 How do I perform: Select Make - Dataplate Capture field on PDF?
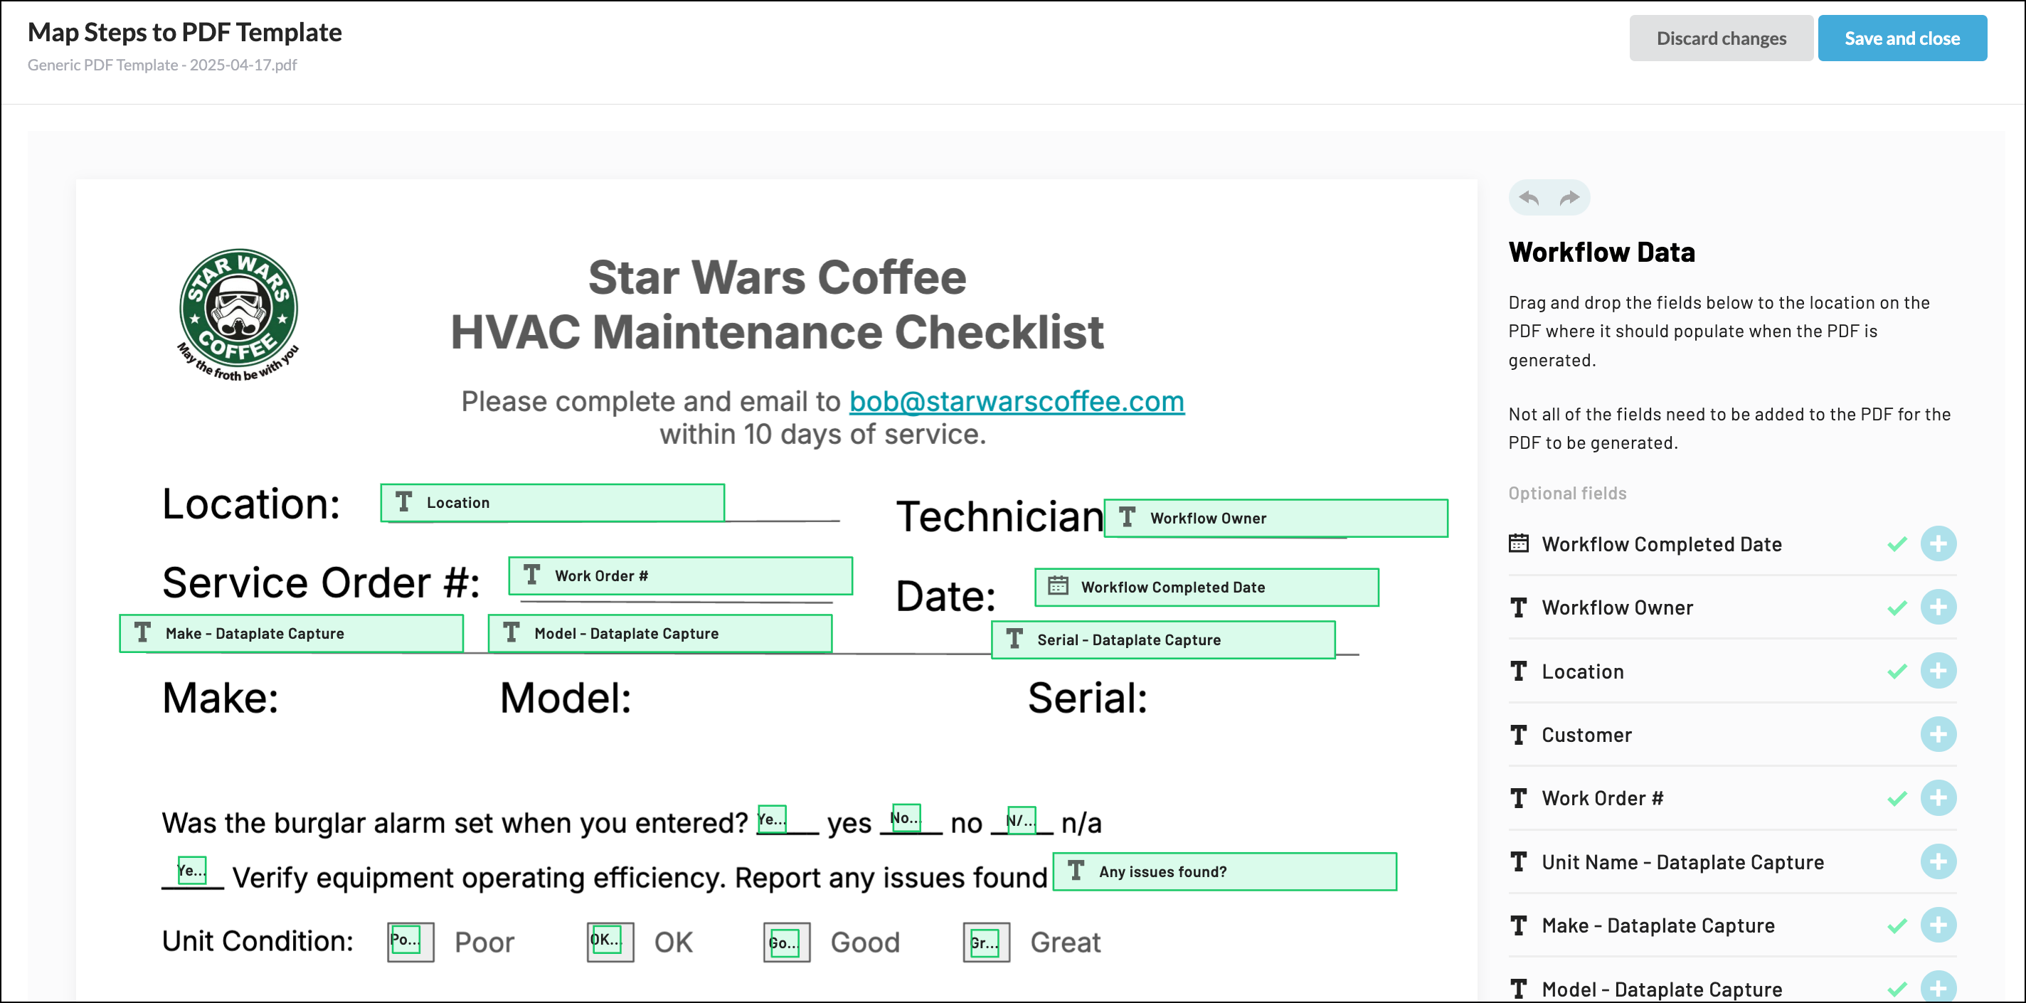291,633
